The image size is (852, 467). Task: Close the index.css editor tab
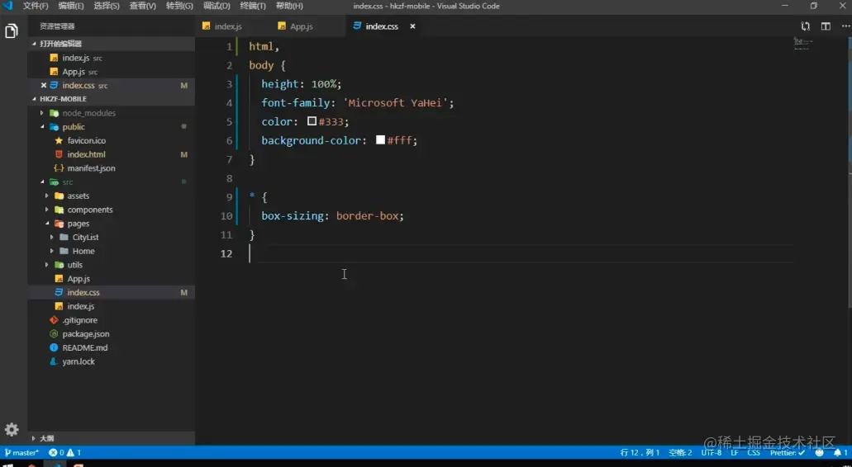pos(412,26)
